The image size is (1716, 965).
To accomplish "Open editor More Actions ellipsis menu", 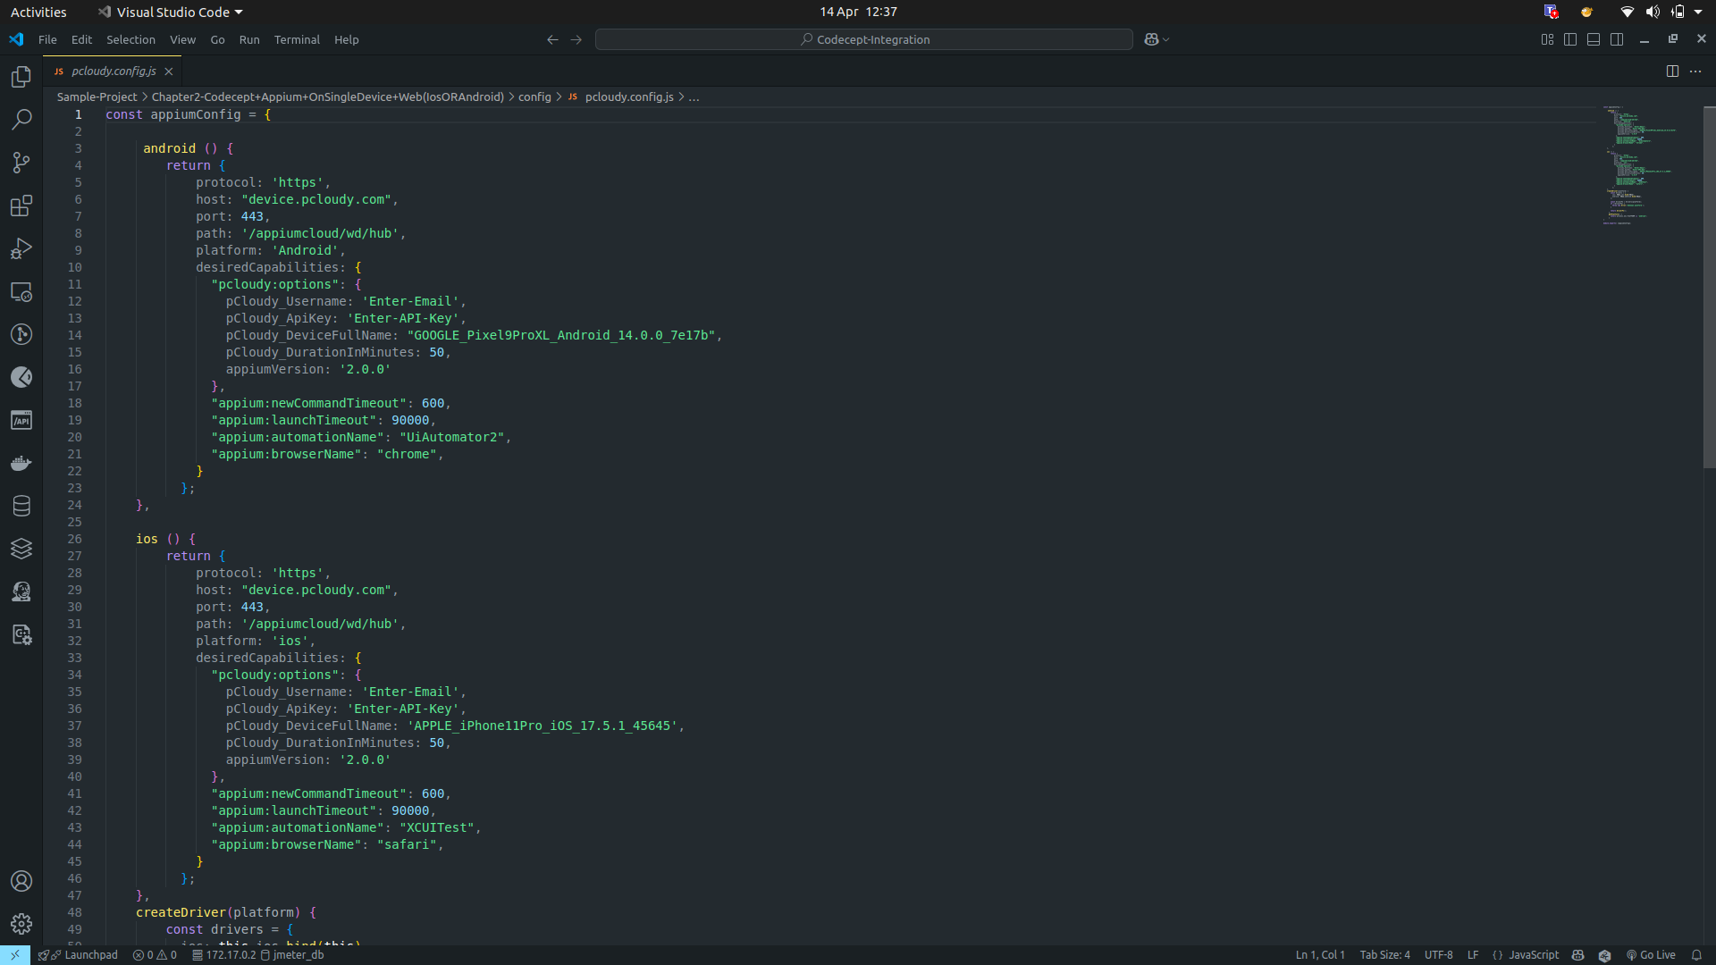I will tap(1695, 71).
